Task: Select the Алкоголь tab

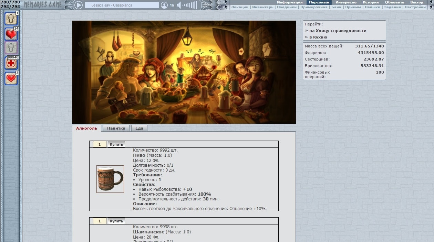Action: click(86, 128)
